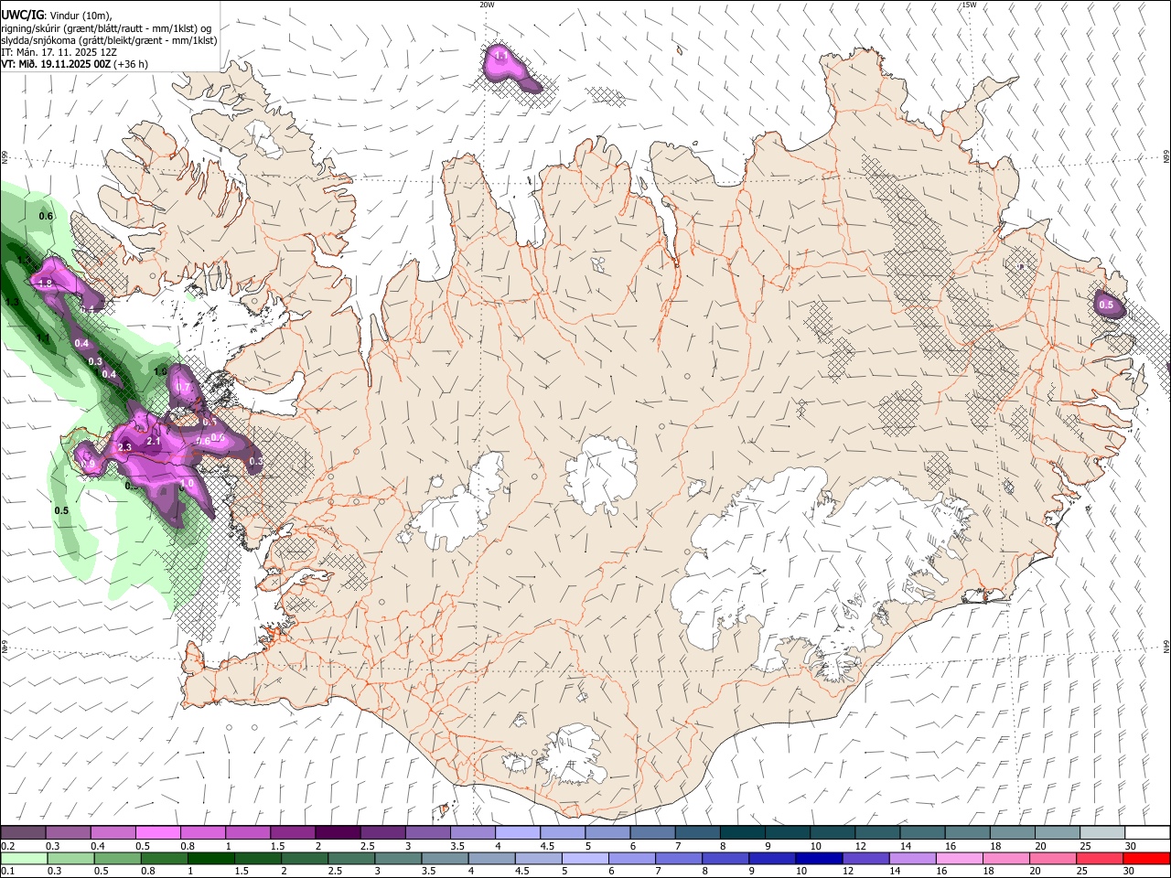This screenshot has width=1171, height=878.
Task: Click the 0.2 label in the snow legend
Action: [x=6, y=846]
